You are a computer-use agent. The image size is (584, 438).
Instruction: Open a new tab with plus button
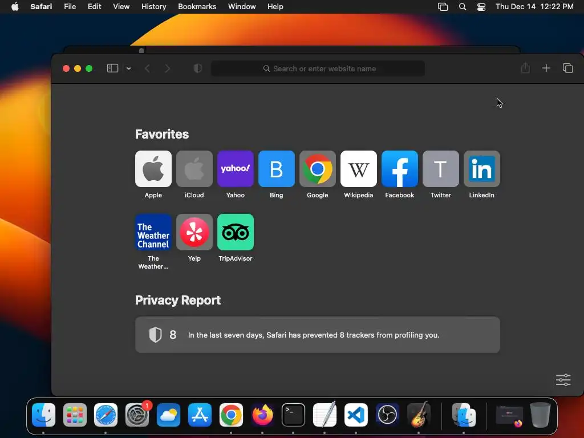[x=546, y=68]
